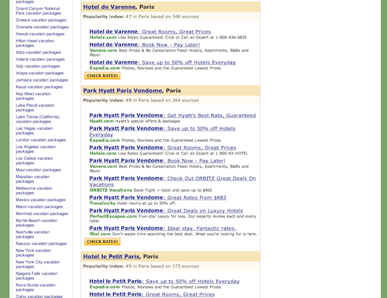Open Mazatlan vacation packages link
The width and height of the screenshot is (387, 298).
(33, 179)
